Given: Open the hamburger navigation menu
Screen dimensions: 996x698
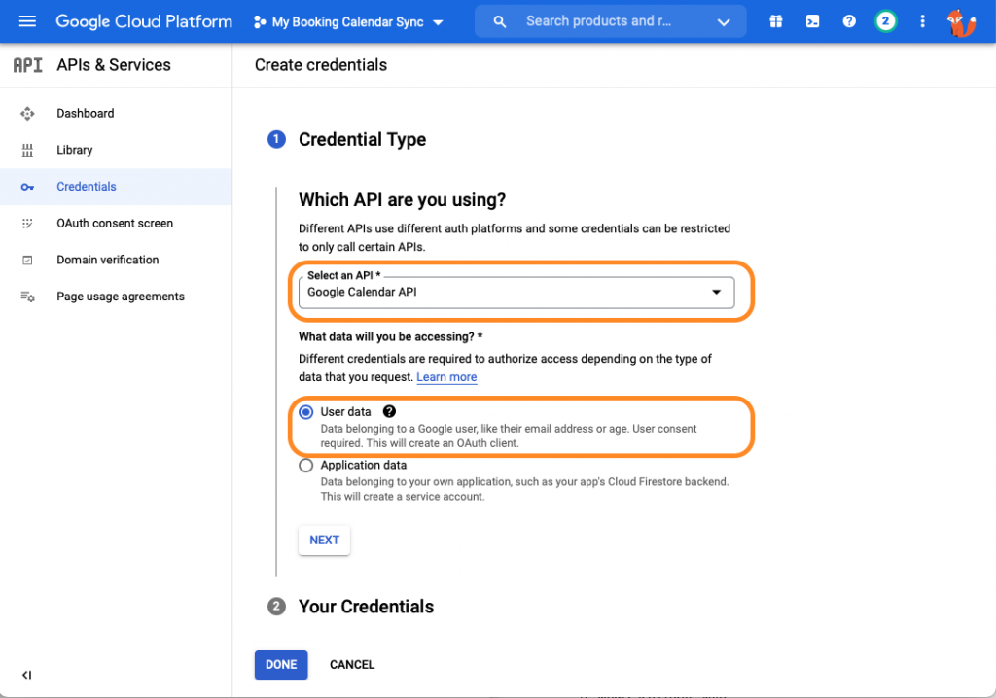Looking at the screenshot, I should pyautogui.click(x=27, y=21).
